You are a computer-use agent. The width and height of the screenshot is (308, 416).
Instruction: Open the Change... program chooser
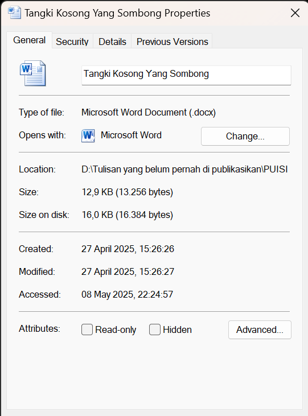coord(245,136)
